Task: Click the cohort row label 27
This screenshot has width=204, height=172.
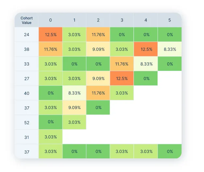Action: point(26,79)
